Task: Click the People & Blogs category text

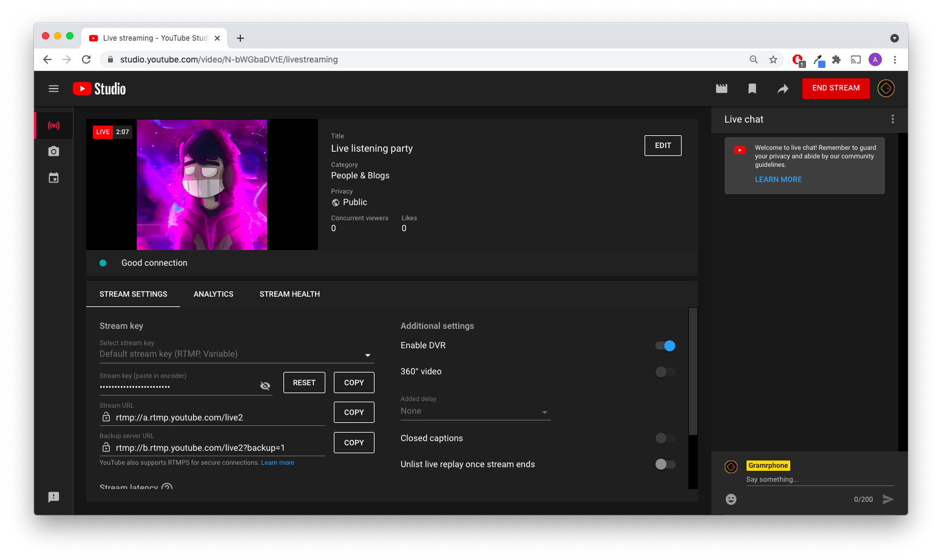Action: point(360,175)
